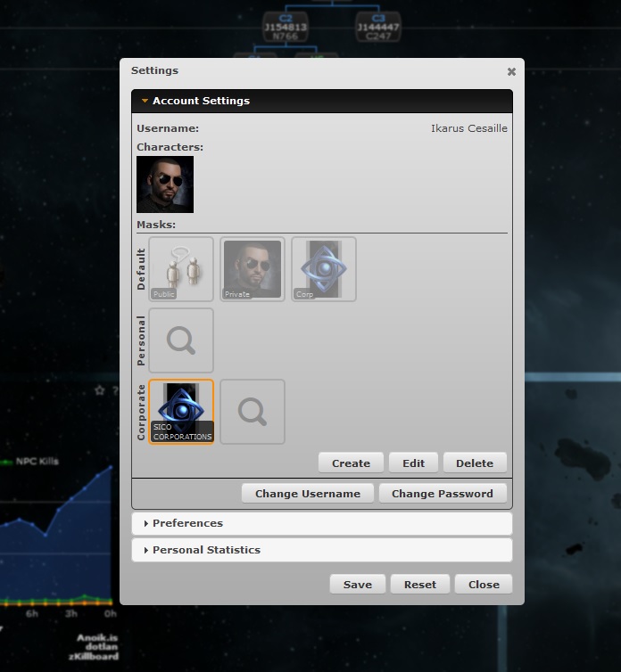621x672 pixels.
Task: Click the character portrait under Characters
Action: (165, 184)
